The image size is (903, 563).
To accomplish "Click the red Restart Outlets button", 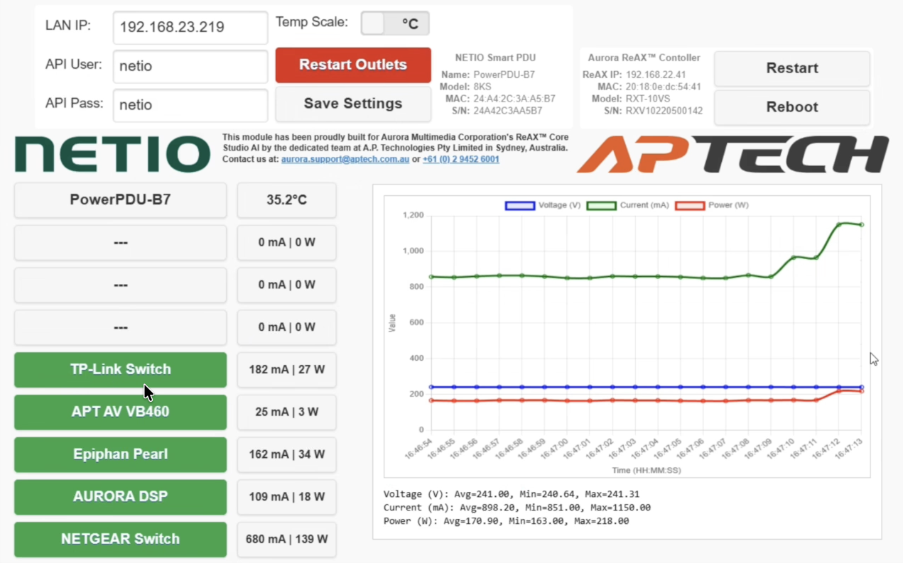I will [353, 65].
